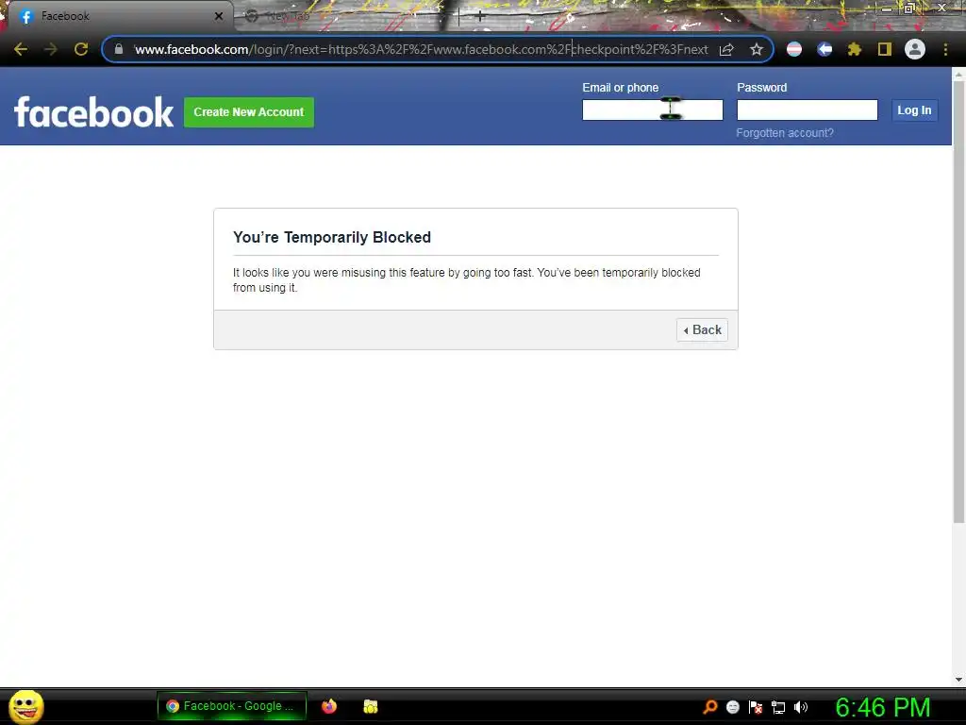Screen dimensions: 966x725
Task: Minimize the Chrome window
Action: pos(887,8)
